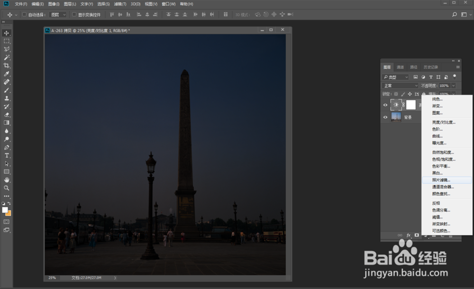Set the foreground color swatch

coord(5,210)
